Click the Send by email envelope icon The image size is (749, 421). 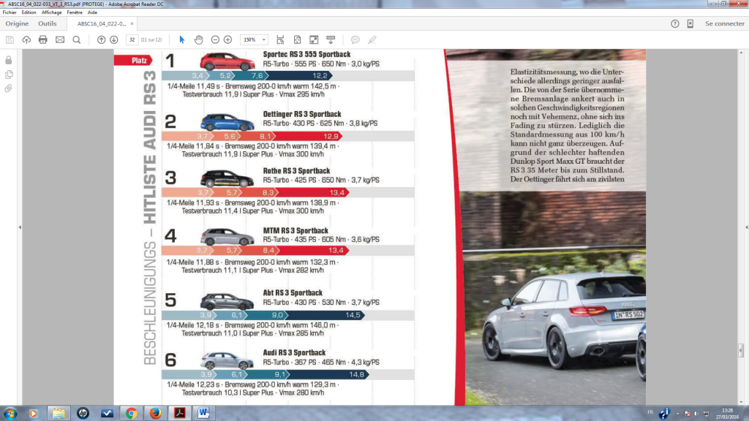tap(60, 39)
